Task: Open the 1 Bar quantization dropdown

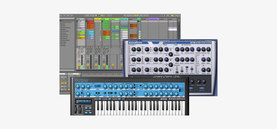Action: 71,16
